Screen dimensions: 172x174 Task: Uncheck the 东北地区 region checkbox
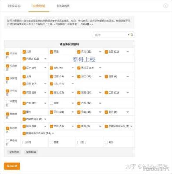click(x=7, y=66)
